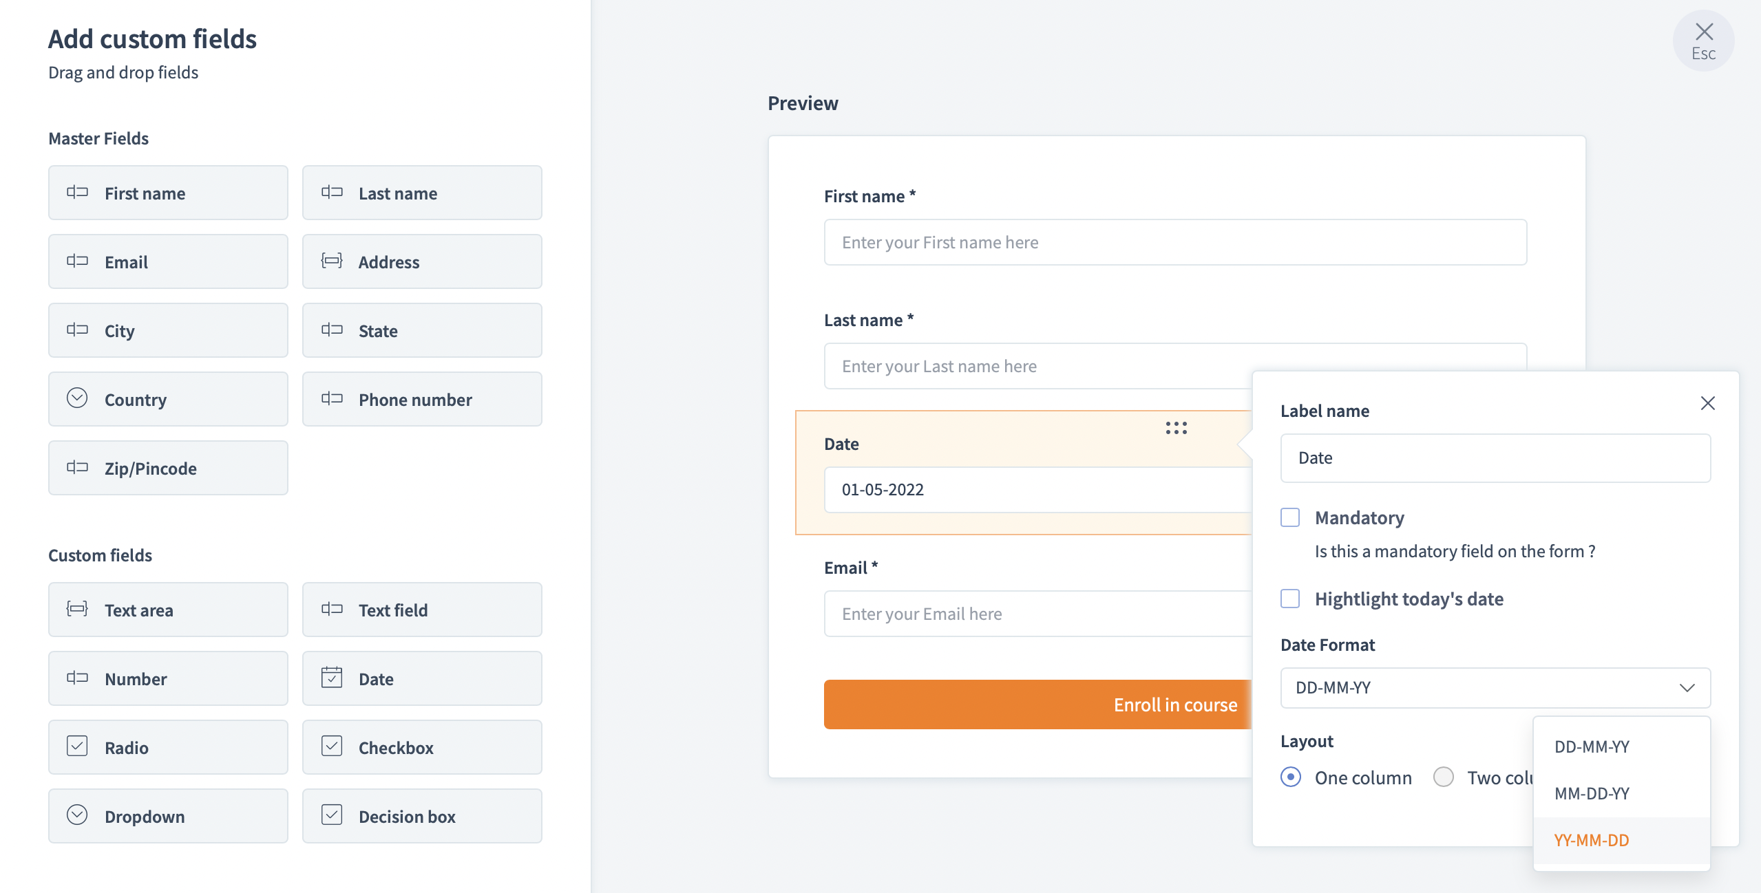Click the Decision box checkmark icon
Screen dimensions: 1761x893
(332, 815)
